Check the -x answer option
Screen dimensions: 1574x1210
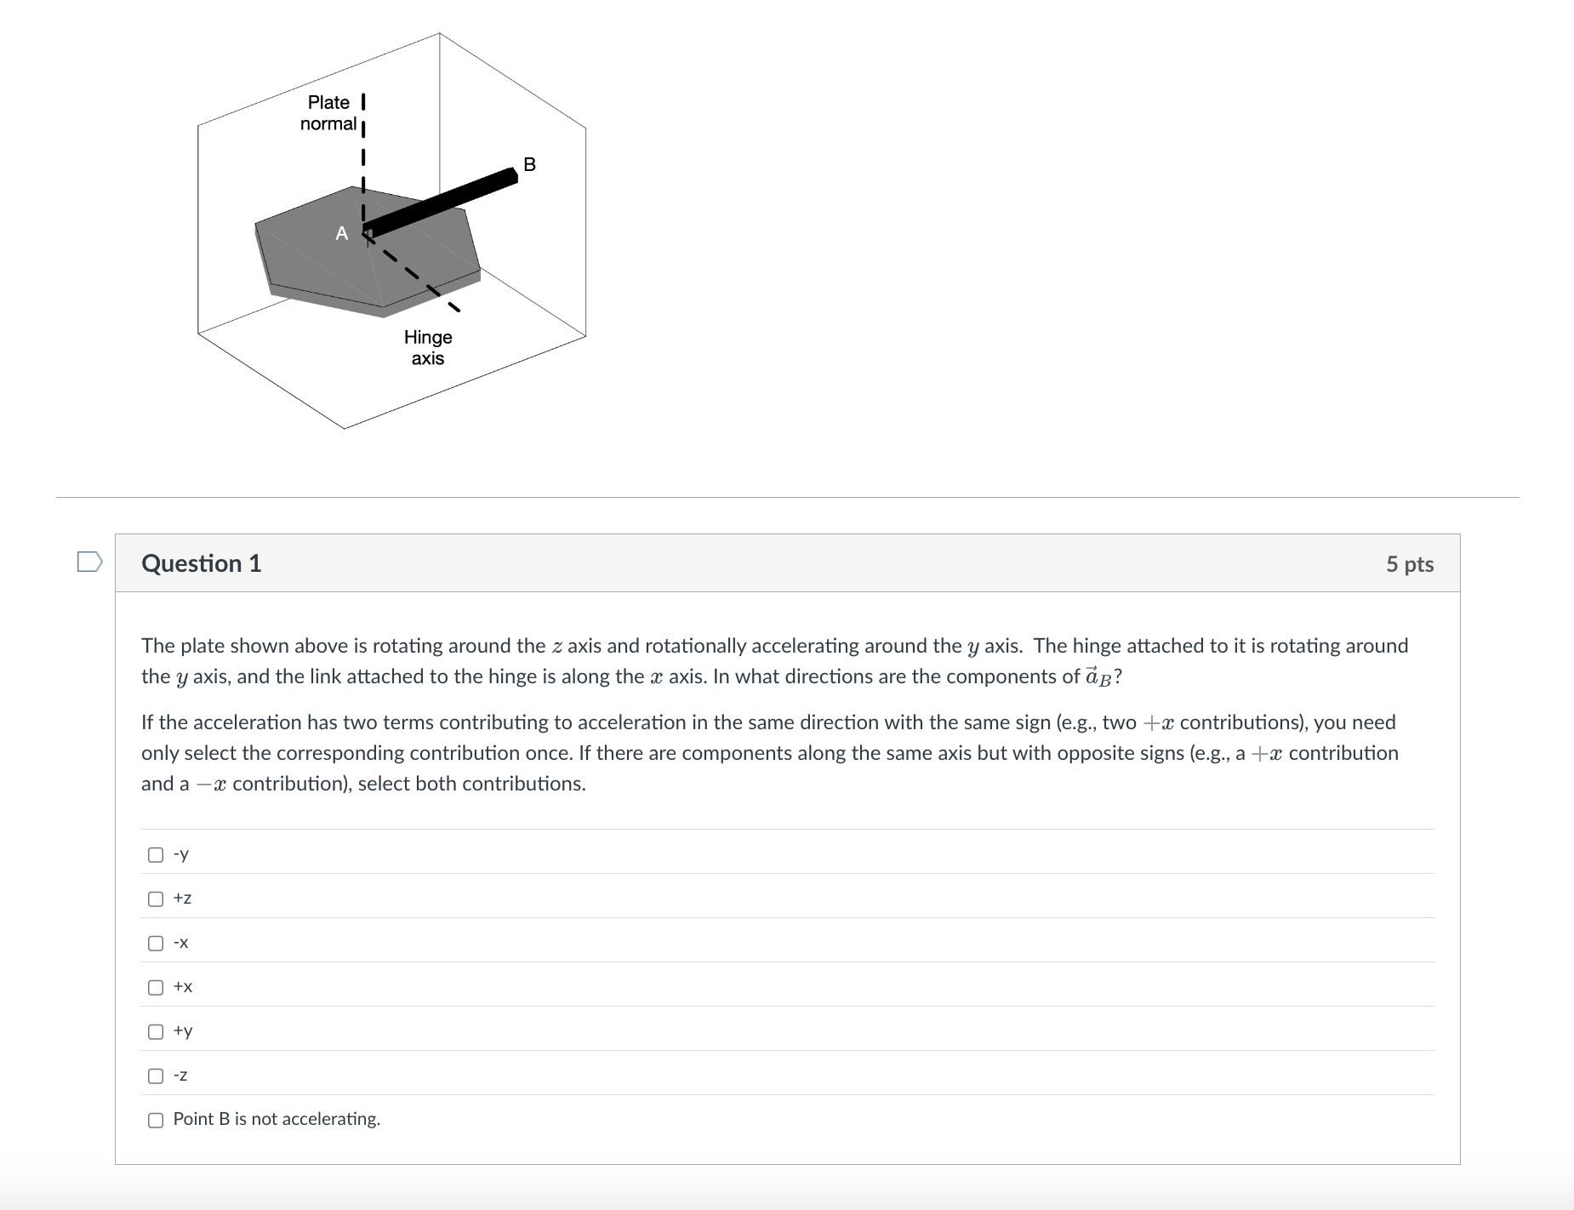coord(154,943)
